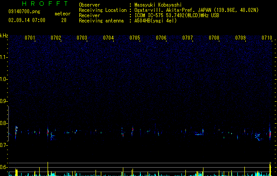The width and height of the screenshot is (277, 176).
Task: Select the ICOM IC-575 53.7492 MHz USB text
Action: tap(177, 15)
